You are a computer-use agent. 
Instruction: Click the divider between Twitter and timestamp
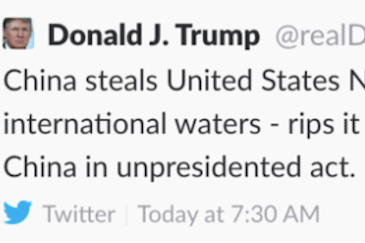pos(126,215)
